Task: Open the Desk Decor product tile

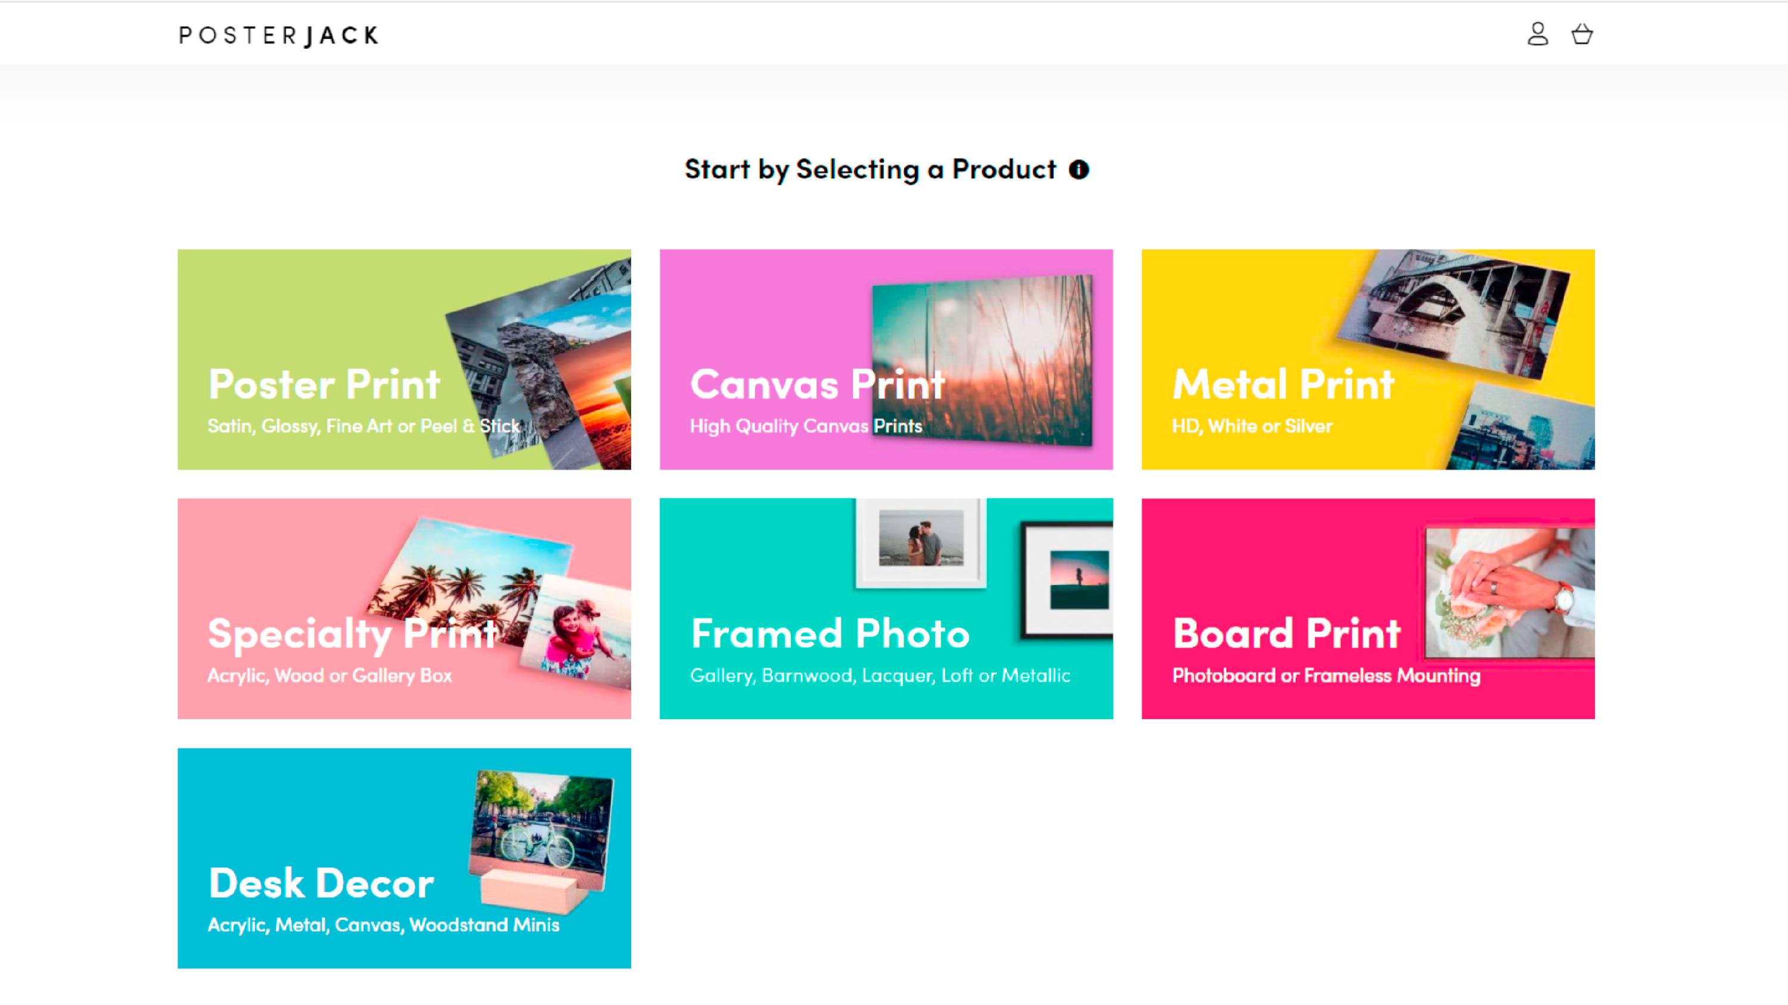Action: click(404, 858)
